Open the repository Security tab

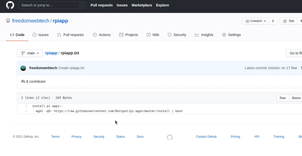click(177, 35)
